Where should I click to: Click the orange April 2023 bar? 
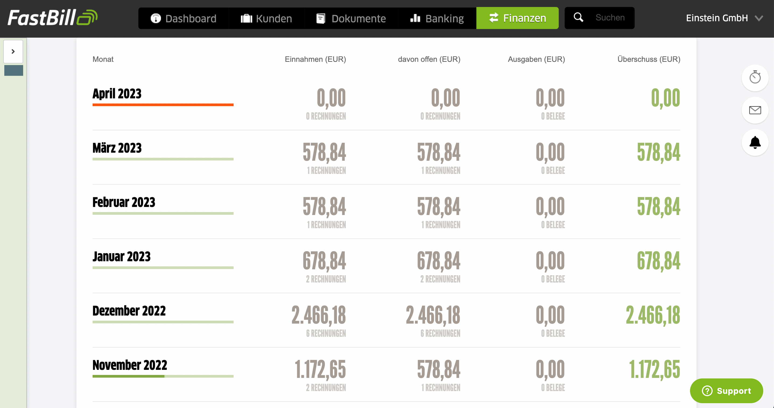tap(163, 105)
